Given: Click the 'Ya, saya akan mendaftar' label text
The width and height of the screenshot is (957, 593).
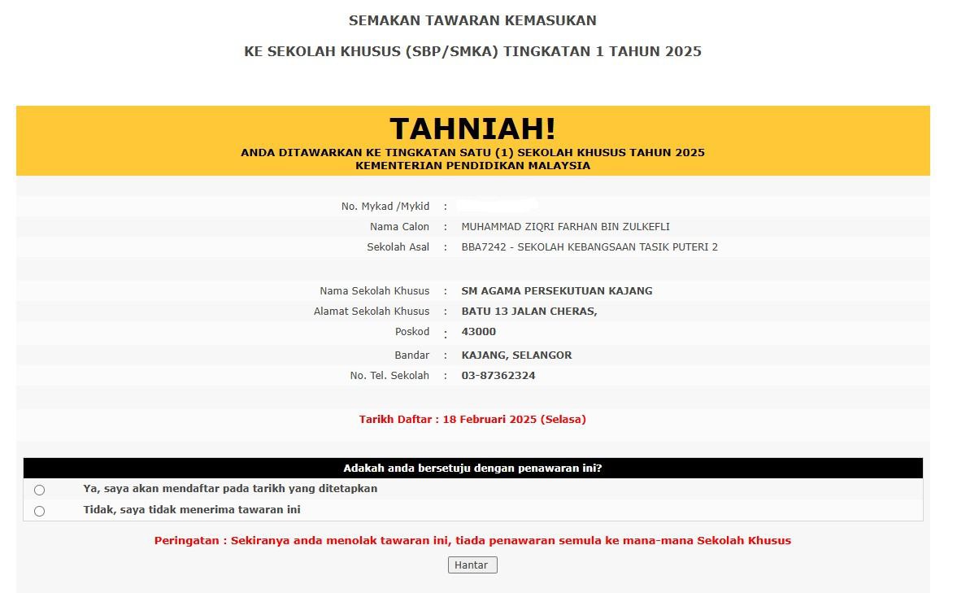Looking at the screenshot, I should click(x=230, y=489).
